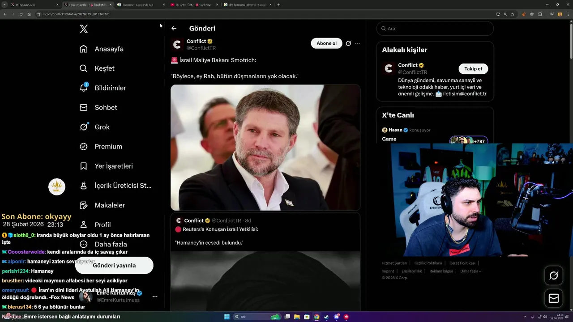Click @ConflictTR handle on main post
The image size is (573, 322).
pos(201,48)
